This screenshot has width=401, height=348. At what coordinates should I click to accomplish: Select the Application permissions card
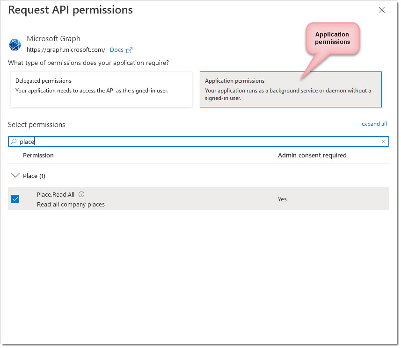coord(291,89)
